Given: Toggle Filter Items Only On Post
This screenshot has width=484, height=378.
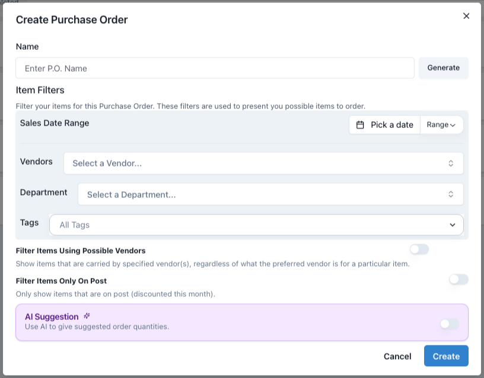Looking at the screenshot, I should pyautogui.click(x=458, y=279).
